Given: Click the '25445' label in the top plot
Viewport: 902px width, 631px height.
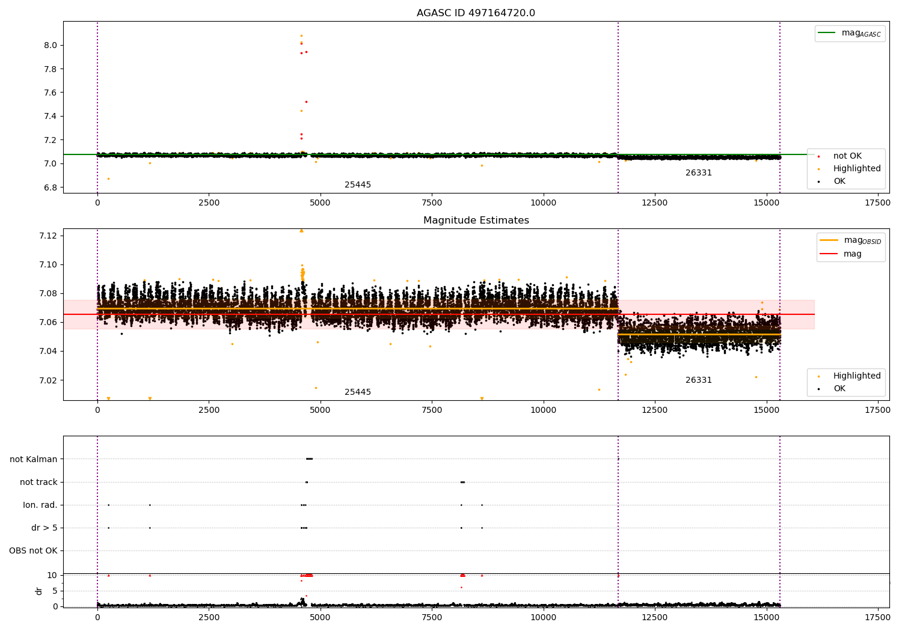Looking at the screenshot, I should [x=358, y=185].
